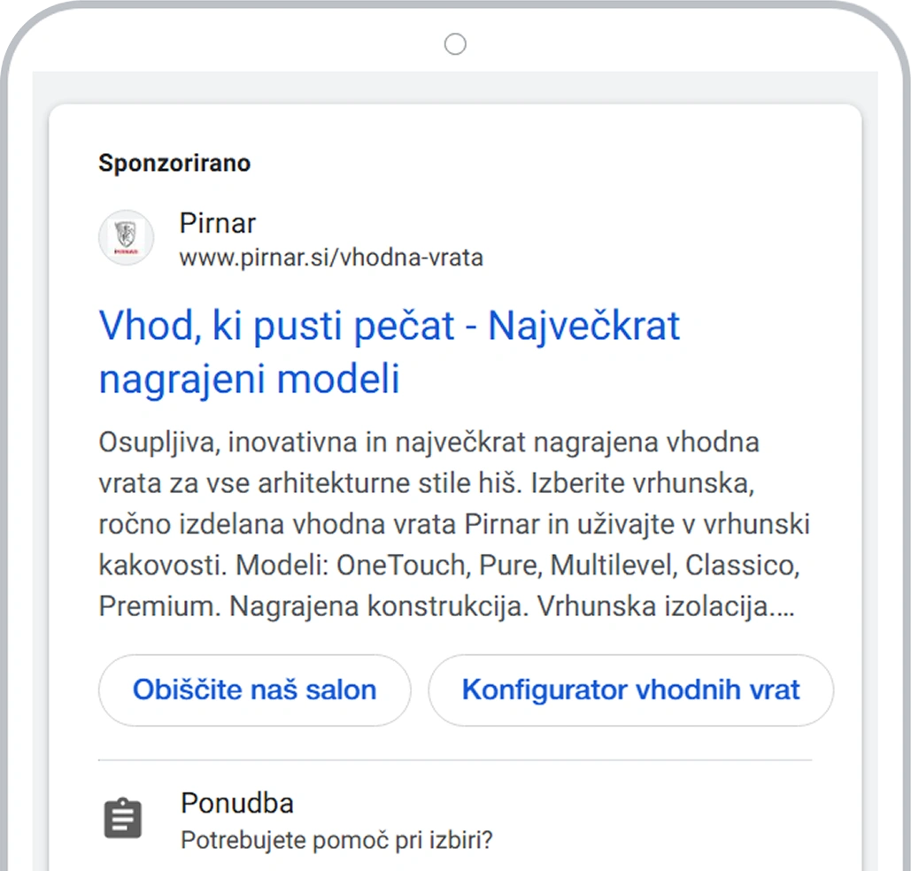Tap the front camera circle on device
The width and height of the screenshot is (911, 871).
pyautogui.click(x=455, y=44)
